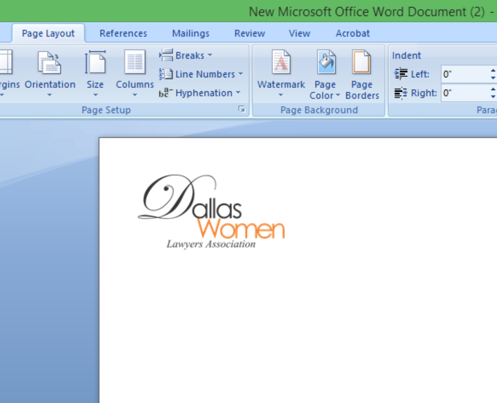The image size is (497, 403).
Task: Click the document title bar text
Action: tap(372, 12)
